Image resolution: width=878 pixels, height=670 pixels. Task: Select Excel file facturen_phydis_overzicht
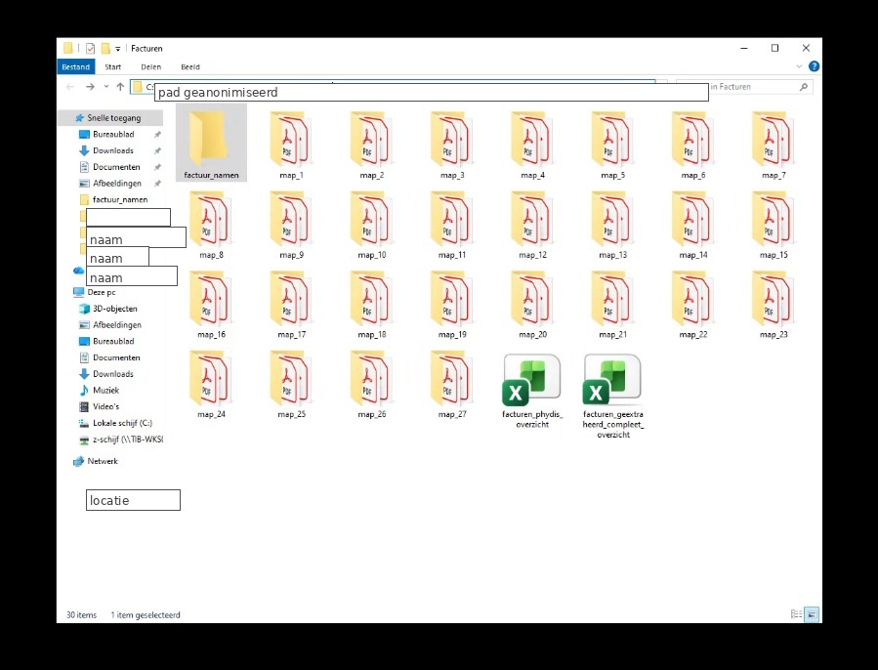[x=532, y=390]
